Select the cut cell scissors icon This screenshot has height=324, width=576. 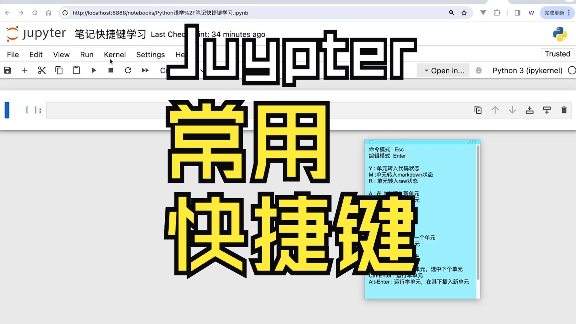(42, 70)
